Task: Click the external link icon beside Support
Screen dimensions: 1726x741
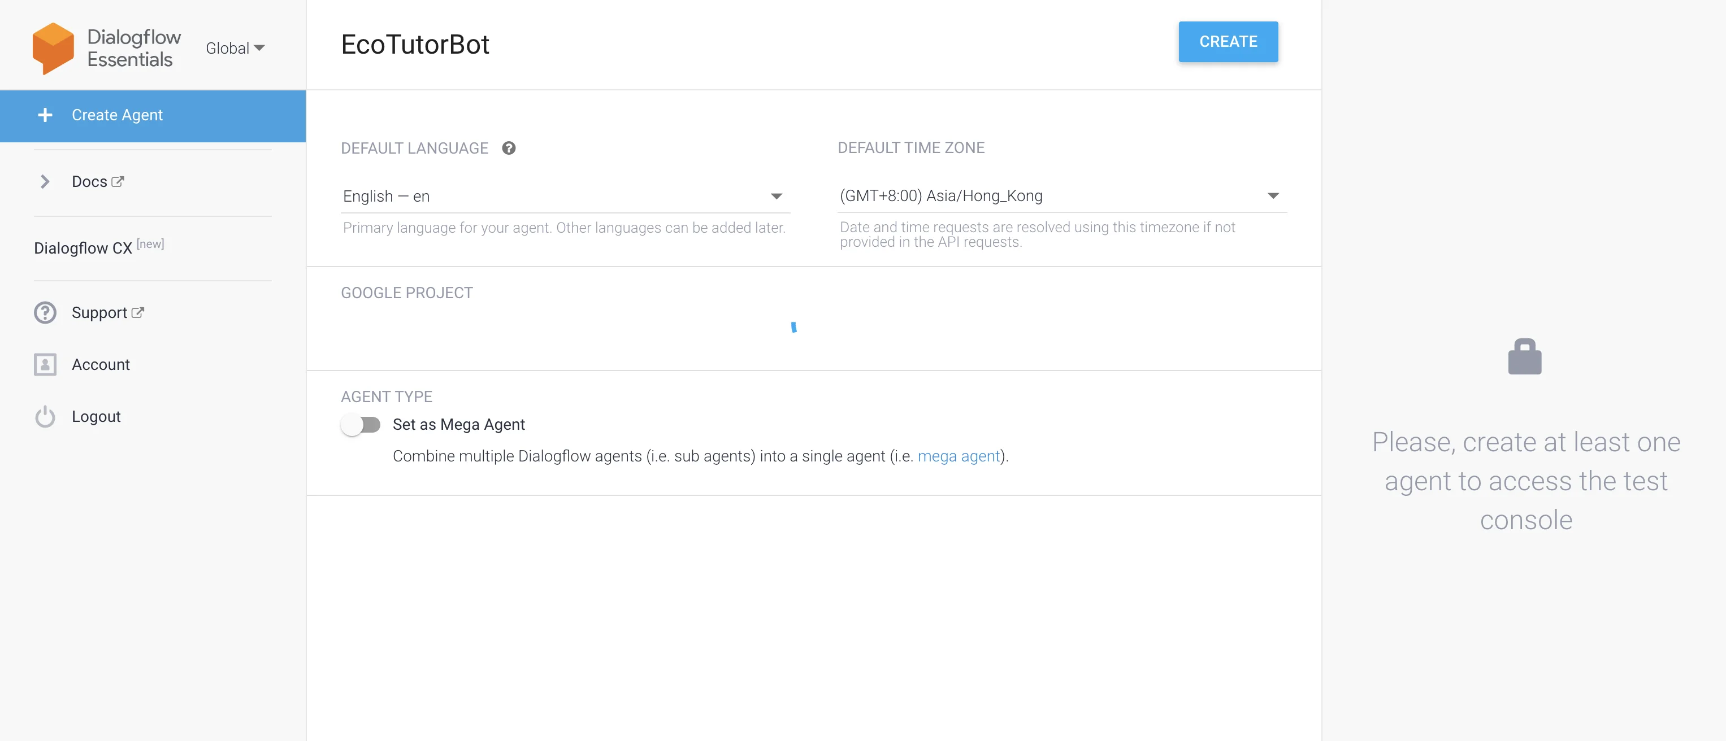Action: click(x=138, y=312)
